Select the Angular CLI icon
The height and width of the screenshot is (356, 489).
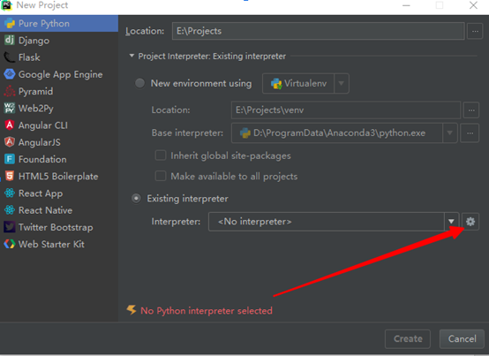pyautogui.click(x=10, y=125)
